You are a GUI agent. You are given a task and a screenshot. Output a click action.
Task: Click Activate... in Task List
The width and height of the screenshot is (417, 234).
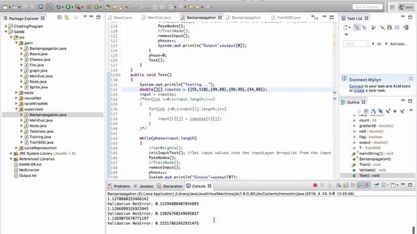pyautogui.click(x=398, y=44)
